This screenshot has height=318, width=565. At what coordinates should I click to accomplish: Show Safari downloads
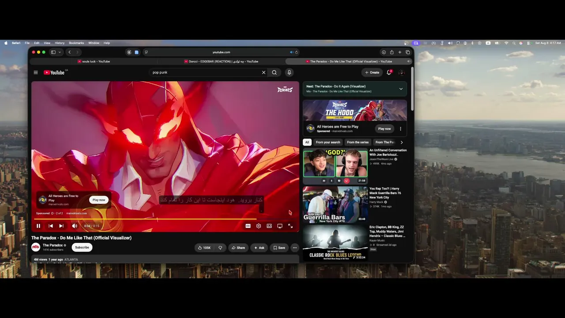384,52
